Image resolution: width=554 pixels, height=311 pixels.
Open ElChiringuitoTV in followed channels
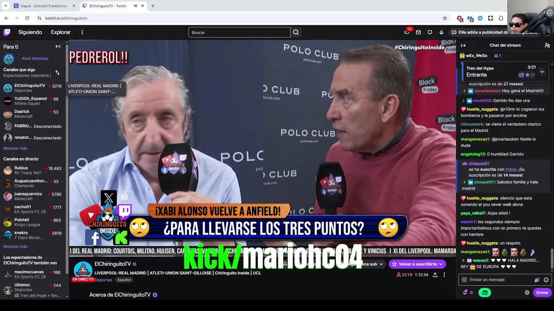pos(32,88)
